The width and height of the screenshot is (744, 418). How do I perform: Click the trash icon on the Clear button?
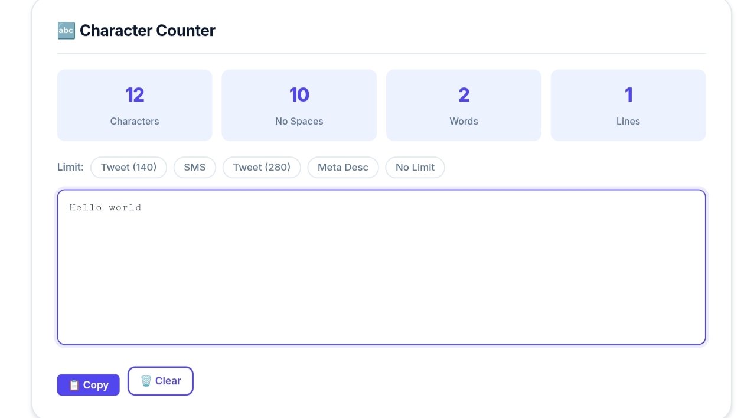pyautogui.click(x=145, y=381)
